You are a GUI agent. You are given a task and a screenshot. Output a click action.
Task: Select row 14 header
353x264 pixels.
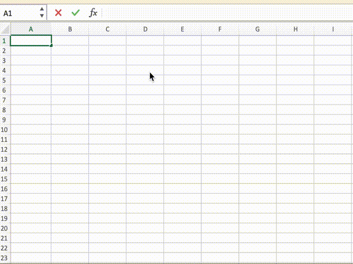(x=4, y=169)
